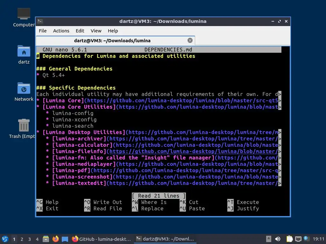This screenshot has height=244, width=326.
Task: Open the Network desktop icon
Action: coord(24,92)
